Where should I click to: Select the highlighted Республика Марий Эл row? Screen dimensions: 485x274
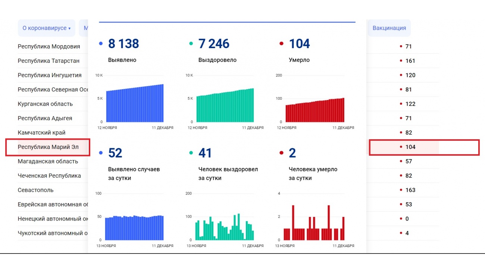48,147
